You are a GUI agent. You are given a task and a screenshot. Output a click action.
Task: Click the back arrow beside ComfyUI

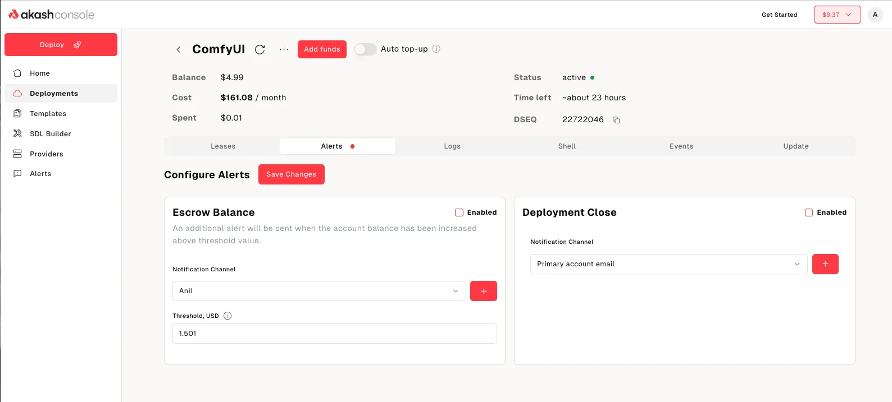coord(178,49)
